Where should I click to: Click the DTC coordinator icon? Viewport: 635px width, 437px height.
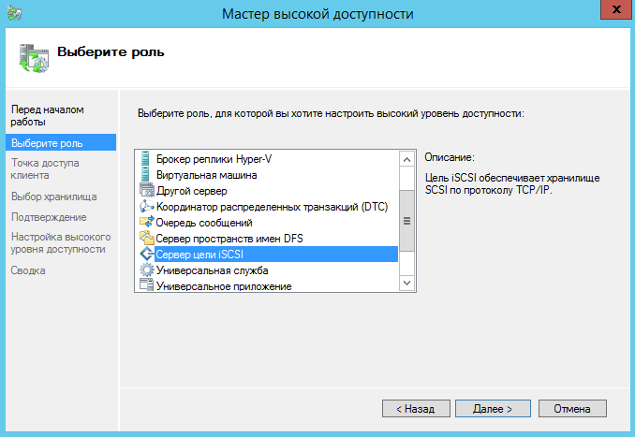(x=145, y=206)
